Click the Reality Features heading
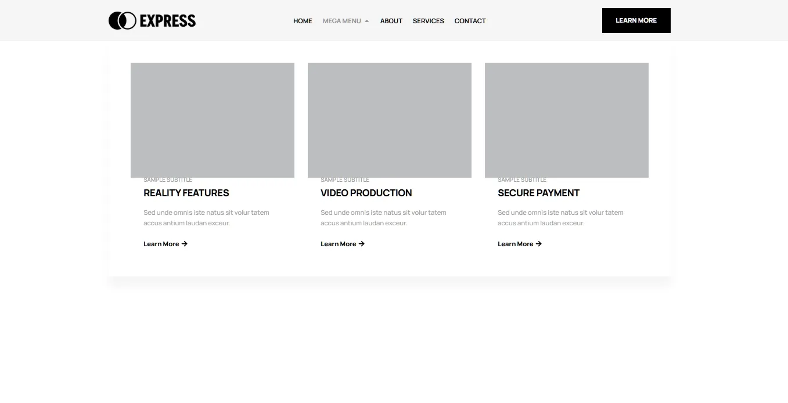The width and height of the screenshot is (788, 403). pos(186,193)
